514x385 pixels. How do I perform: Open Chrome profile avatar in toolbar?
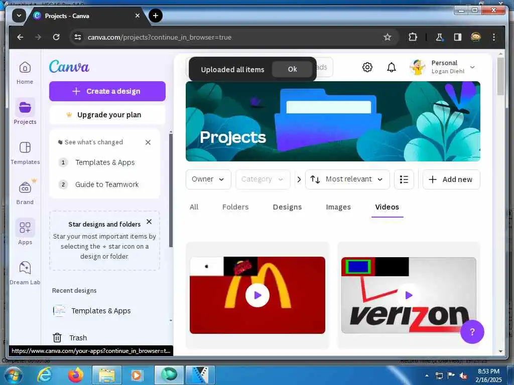tap(476, 37)
